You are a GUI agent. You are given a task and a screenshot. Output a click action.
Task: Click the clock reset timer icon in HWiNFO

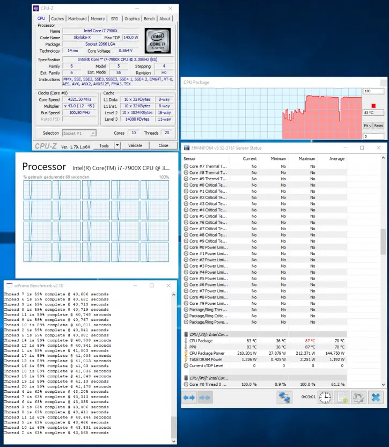(x=325, y=398)
